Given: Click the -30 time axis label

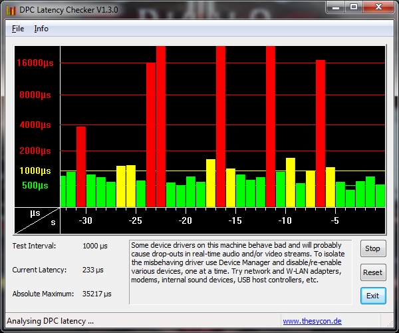Looking at the screenshot, I should (86, 220).
